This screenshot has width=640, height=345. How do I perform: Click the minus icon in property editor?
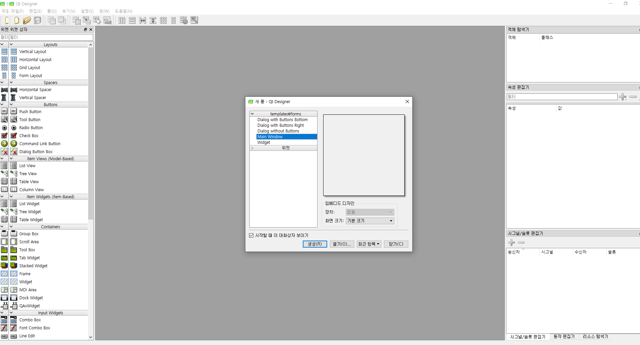(633, 97)
